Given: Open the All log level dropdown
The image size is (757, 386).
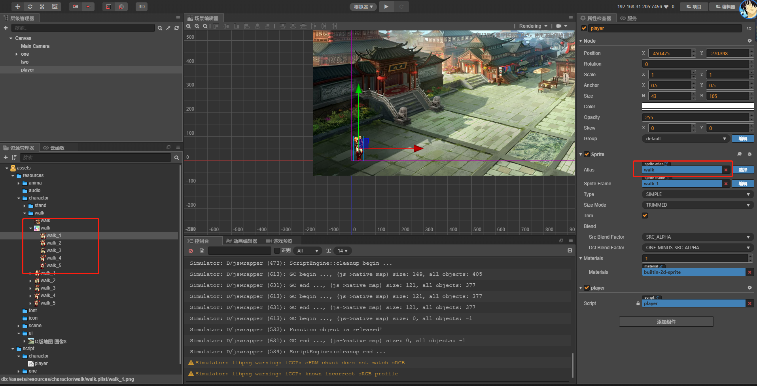Looking at the screenshot, I should coord(308,251).
